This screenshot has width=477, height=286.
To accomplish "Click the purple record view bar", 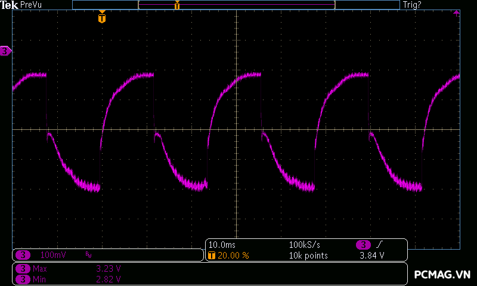I will pyautogui.click(x=237, y=5).
